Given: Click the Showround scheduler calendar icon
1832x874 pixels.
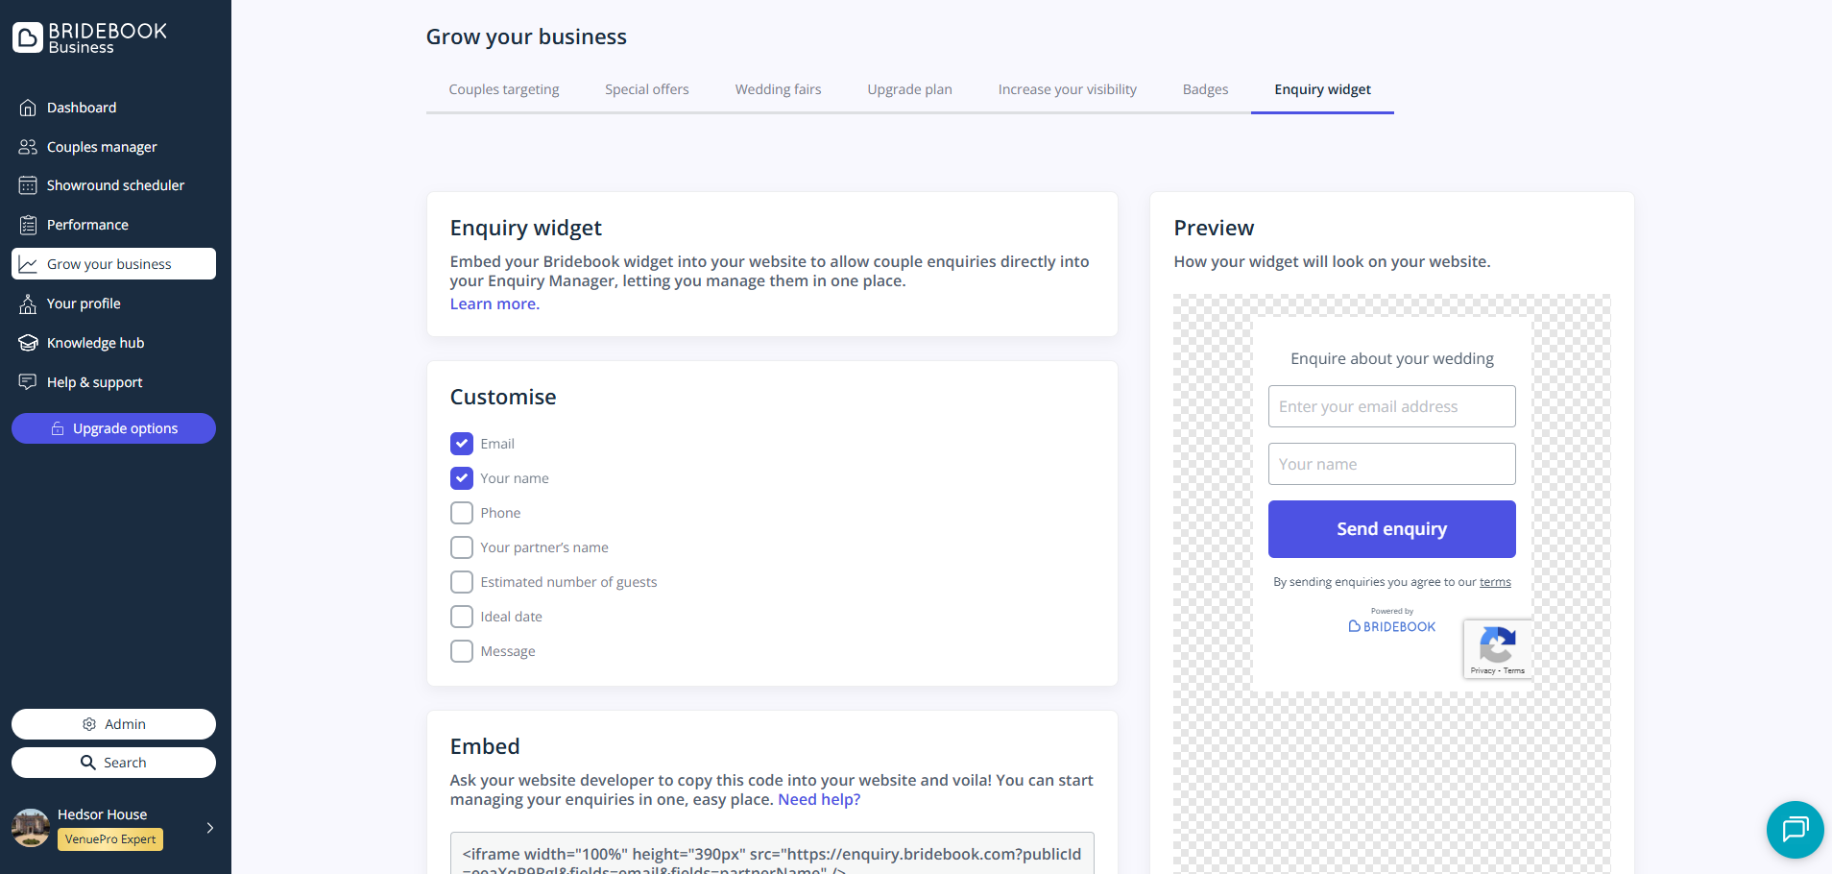Looking at the screenshot, I should coord(28,185).
